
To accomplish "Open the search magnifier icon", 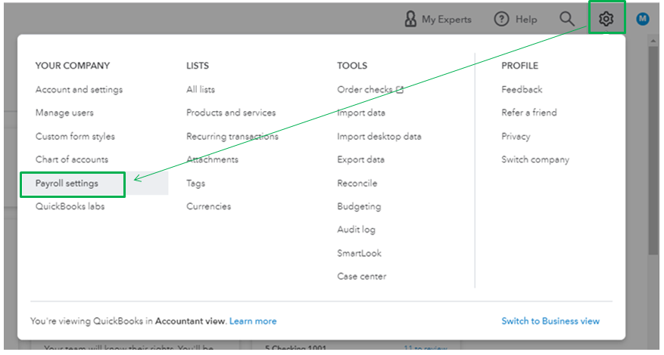I will pos(566,19).
